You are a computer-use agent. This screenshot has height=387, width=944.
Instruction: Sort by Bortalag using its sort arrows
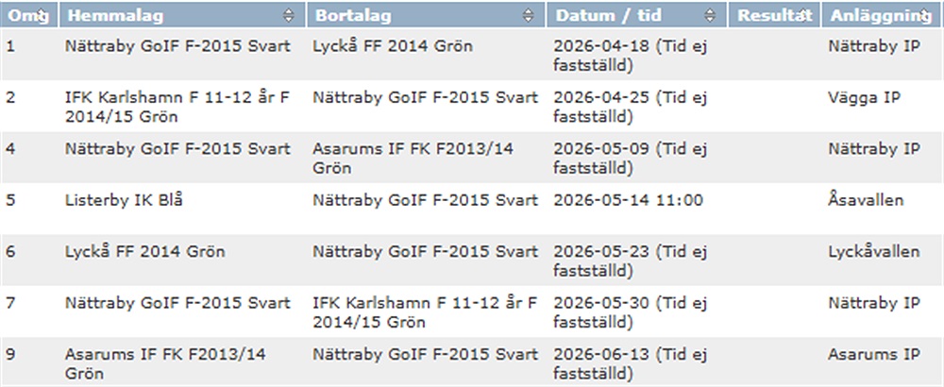[x=530, y=15]
